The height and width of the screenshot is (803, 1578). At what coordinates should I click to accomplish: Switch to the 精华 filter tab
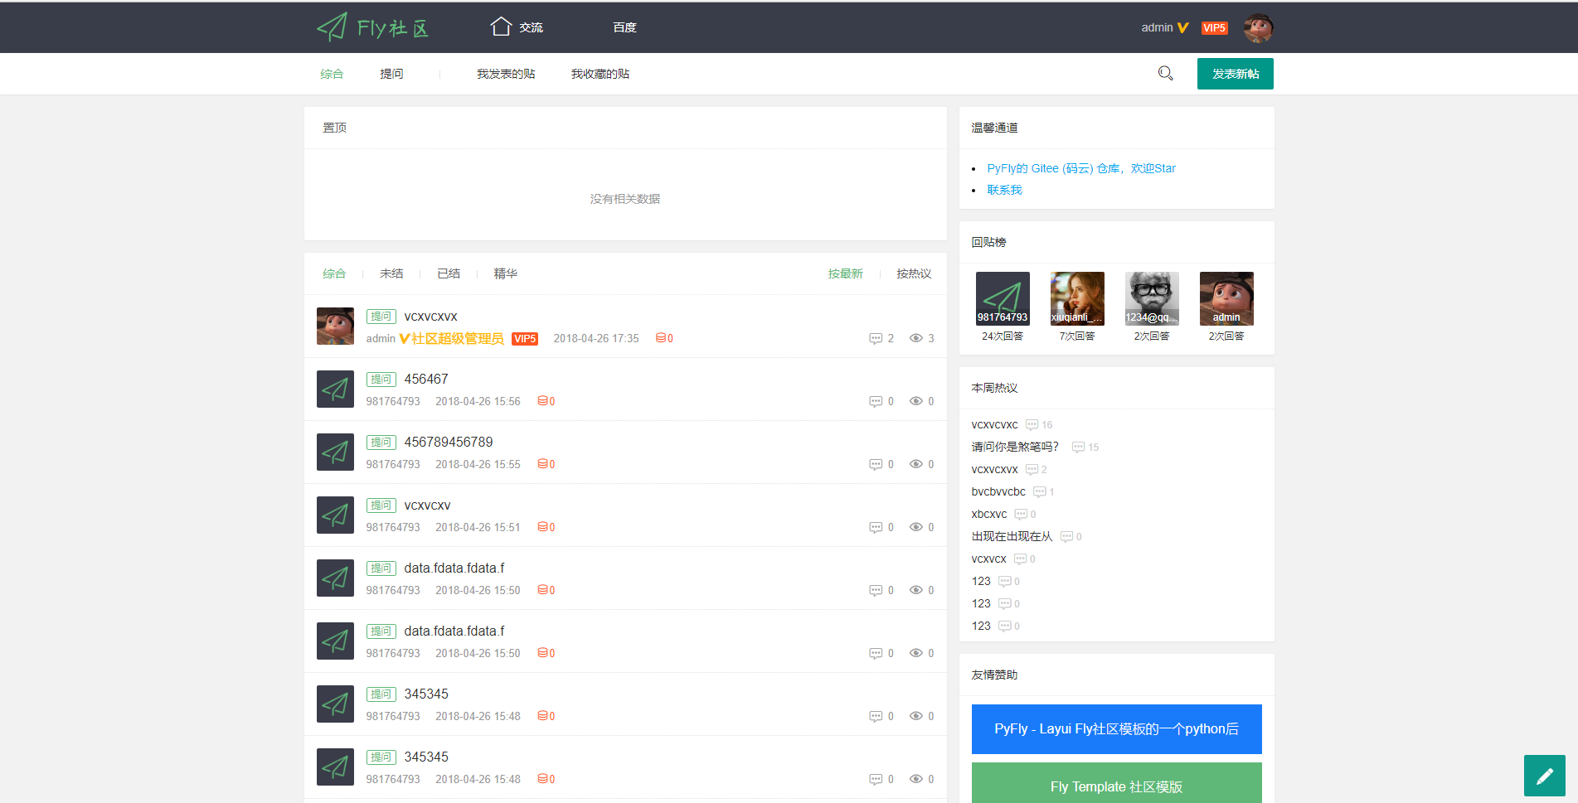[505, 273]
